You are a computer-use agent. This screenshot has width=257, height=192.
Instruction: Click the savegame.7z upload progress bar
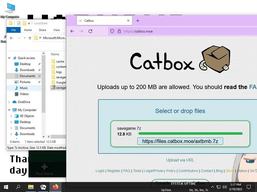[190, 133]
